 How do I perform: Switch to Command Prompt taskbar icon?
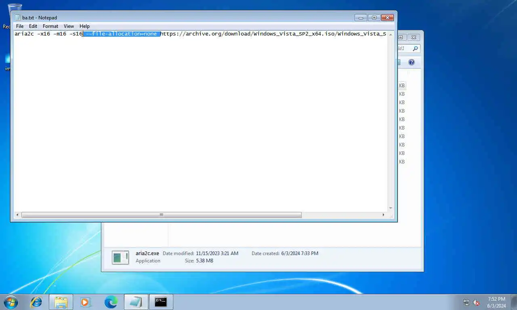pyautogui.click(x=161, y=302)
